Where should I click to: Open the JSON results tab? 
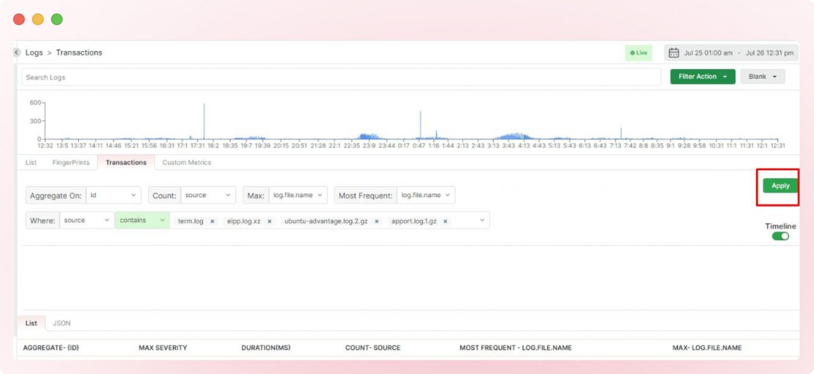(x=61, y=323)
